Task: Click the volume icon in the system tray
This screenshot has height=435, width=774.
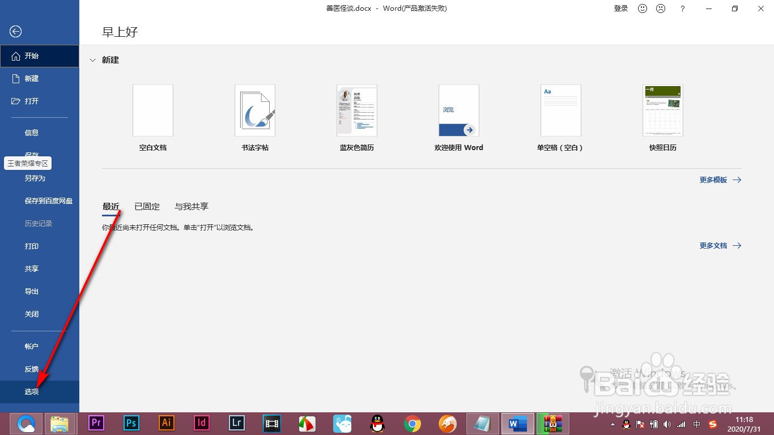Action: (x=666, y=424)
